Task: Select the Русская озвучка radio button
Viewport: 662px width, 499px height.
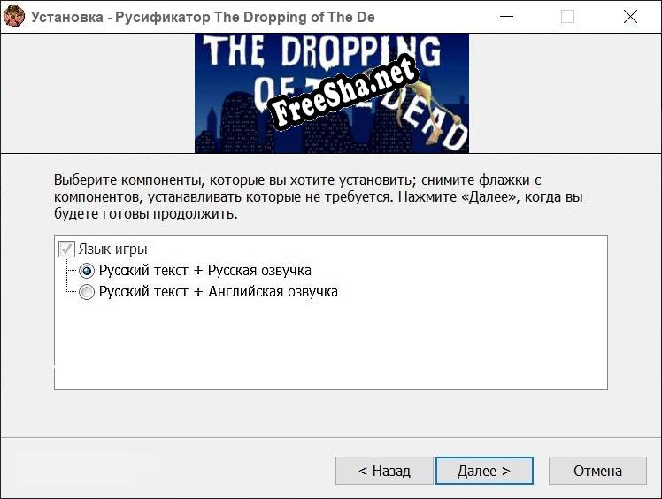Action: pos(87,271)
